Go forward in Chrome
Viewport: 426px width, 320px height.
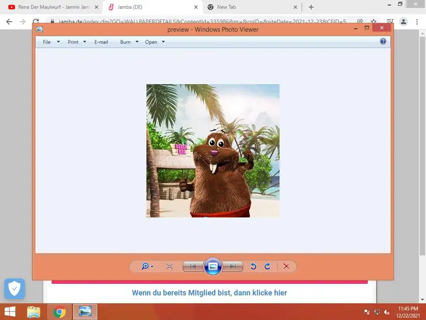click(x=22, y=22)
